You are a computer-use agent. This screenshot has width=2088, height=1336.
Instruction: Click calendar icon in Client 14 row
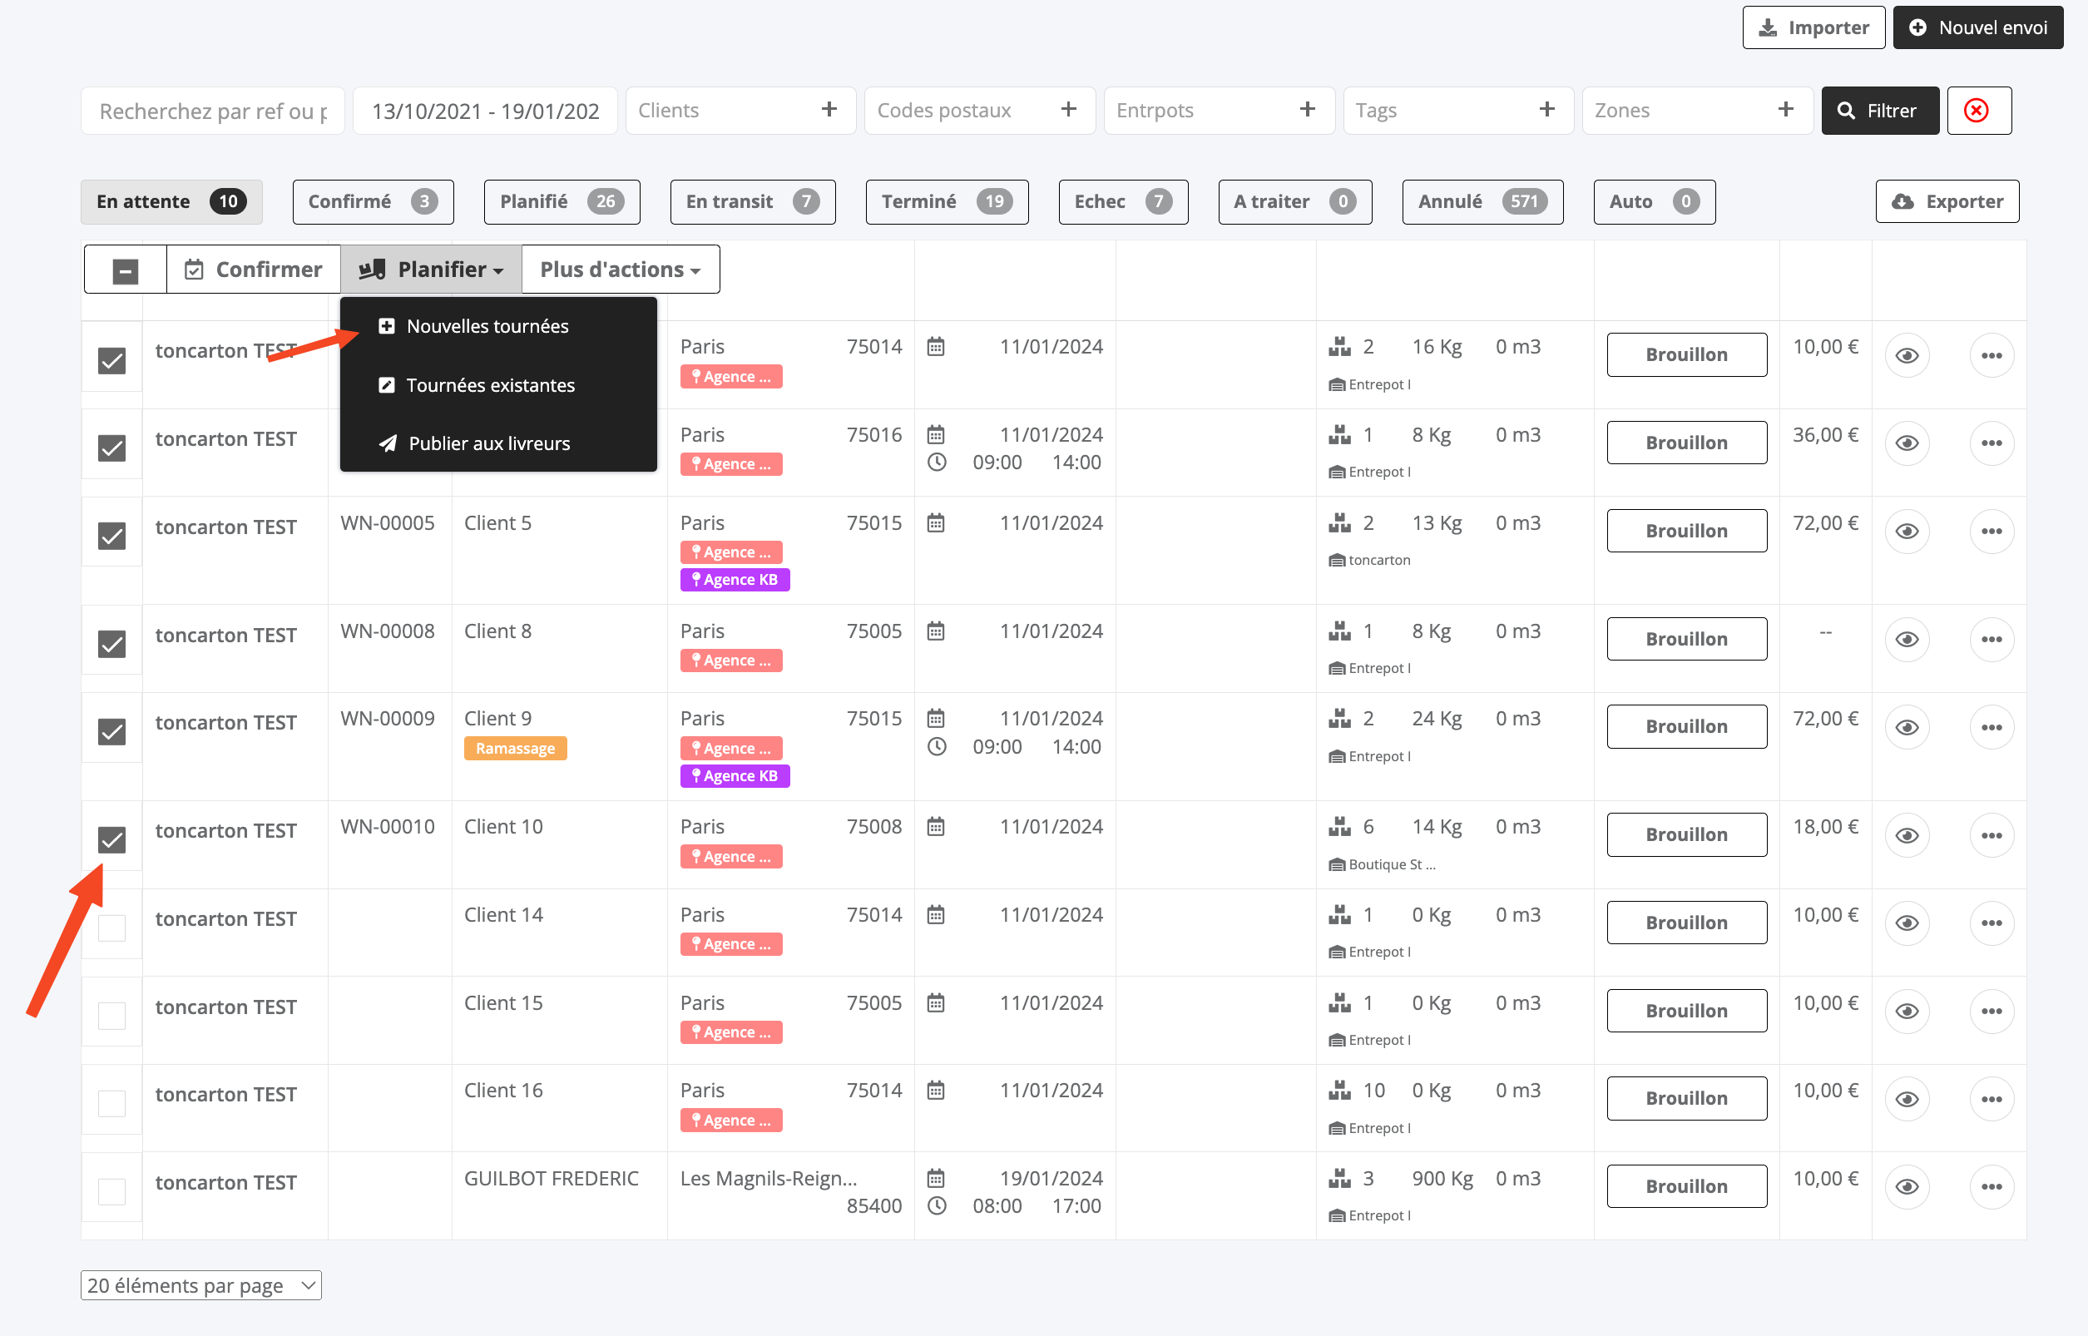tap(935, 914)
